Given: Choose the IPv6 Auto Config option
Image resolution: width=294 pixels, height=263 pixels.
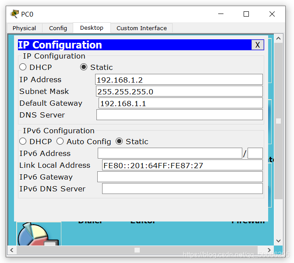Looking at the screenshot, I should (x=60, y=141).
